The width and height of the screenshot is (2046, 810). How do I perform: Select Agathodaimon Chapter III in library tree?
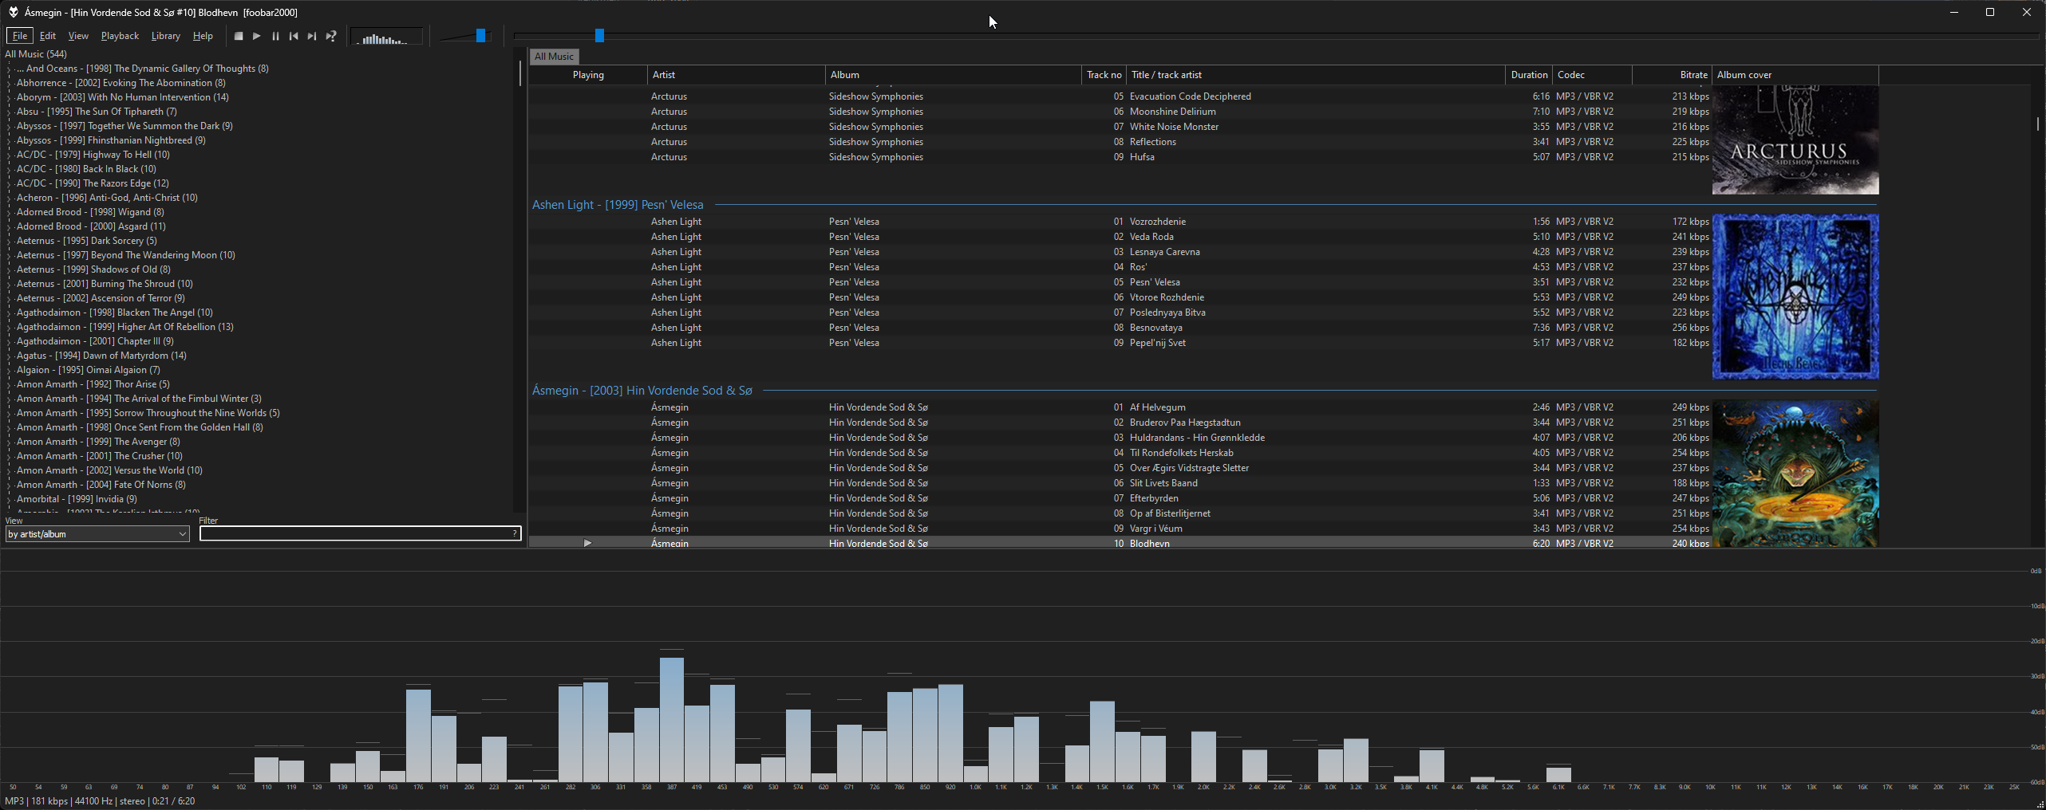pos(95,341)
